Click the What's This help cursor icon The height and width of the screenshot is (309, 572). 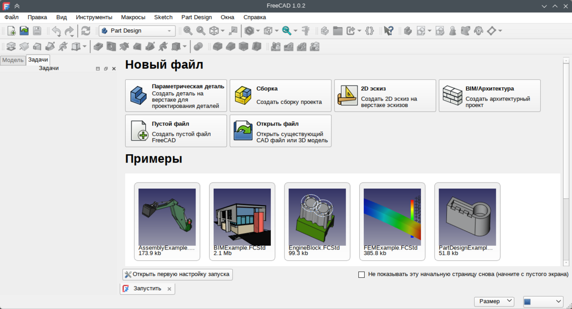coord(389,31)
